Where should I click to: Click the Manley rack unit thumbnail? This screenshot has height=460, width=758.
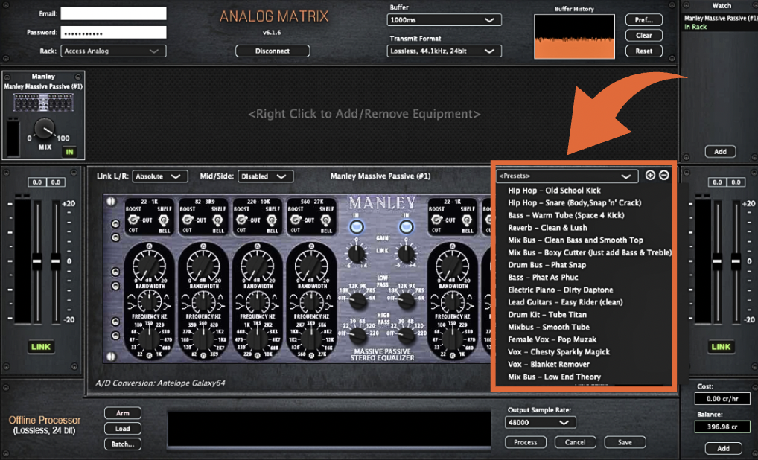[x=43, y=103]
